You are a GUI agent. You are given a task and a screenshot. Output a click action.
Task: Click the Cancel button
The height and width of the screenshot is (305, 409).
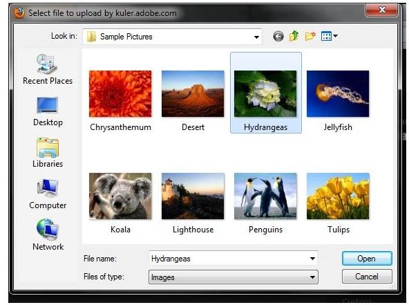(x=367, y=276)
